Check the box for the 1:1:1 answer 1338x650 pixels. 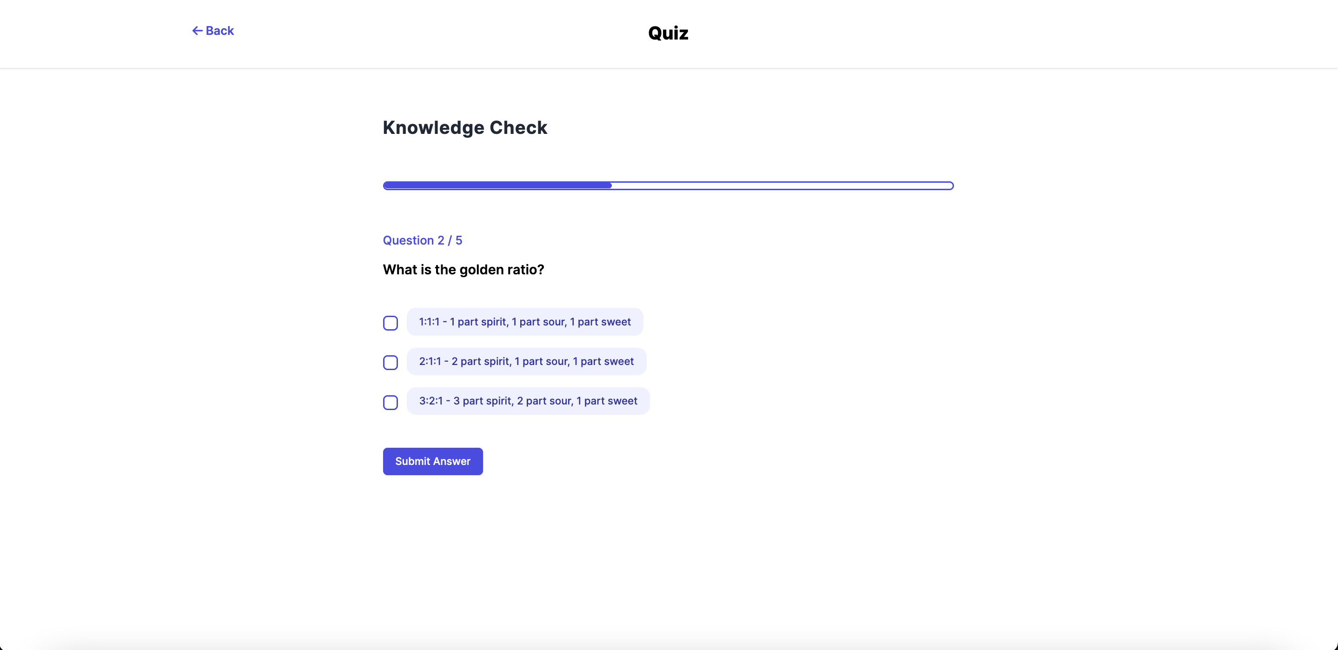(x=391, y=323)
